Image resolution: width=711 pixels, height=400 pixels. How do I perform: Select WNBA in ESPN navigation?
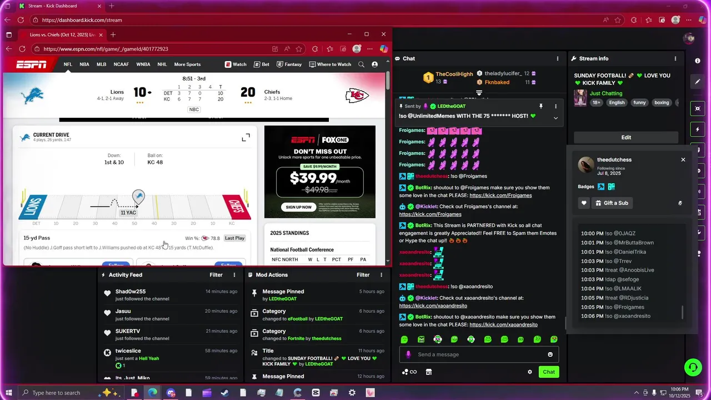point(143,64)
